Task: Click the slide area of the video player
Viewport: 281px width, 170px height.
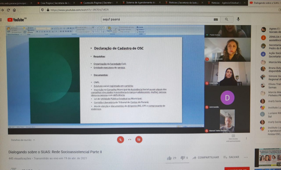Action: [106, 80]
